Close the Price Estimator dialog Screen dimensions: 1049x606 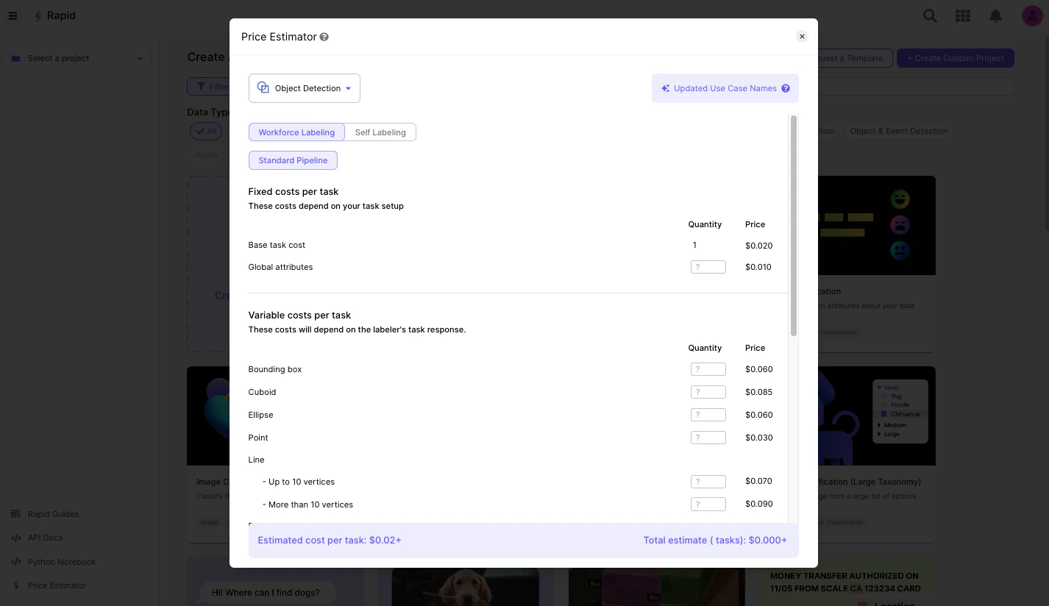tap(802, 36)
